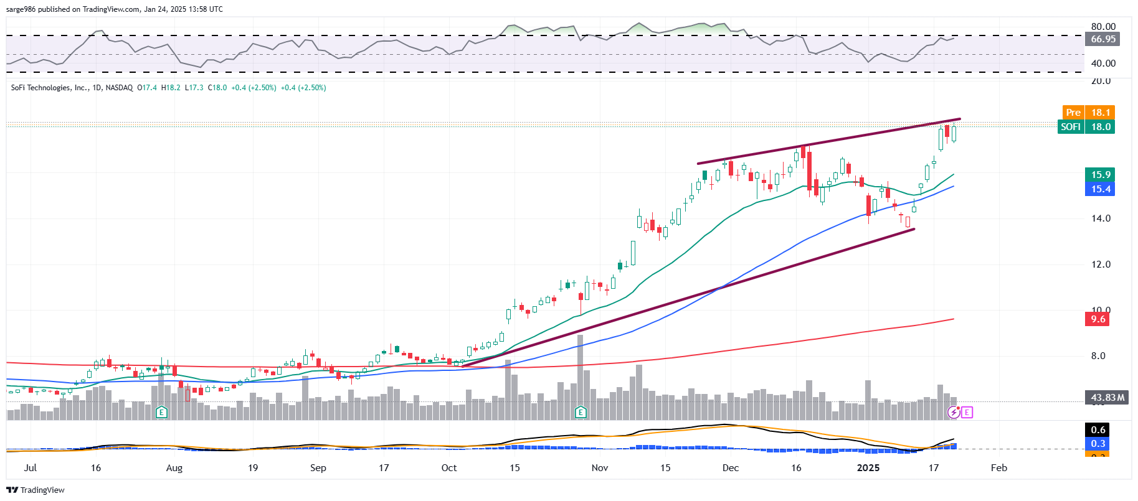Screen dimensions: 1138x501
Task: Click the black 0.6 MACD value label
Action: pos(1098,430)
